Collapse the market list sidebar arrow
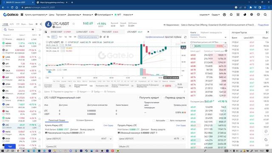The width and height of the screenshot is (272, 153). coord(41,24)
